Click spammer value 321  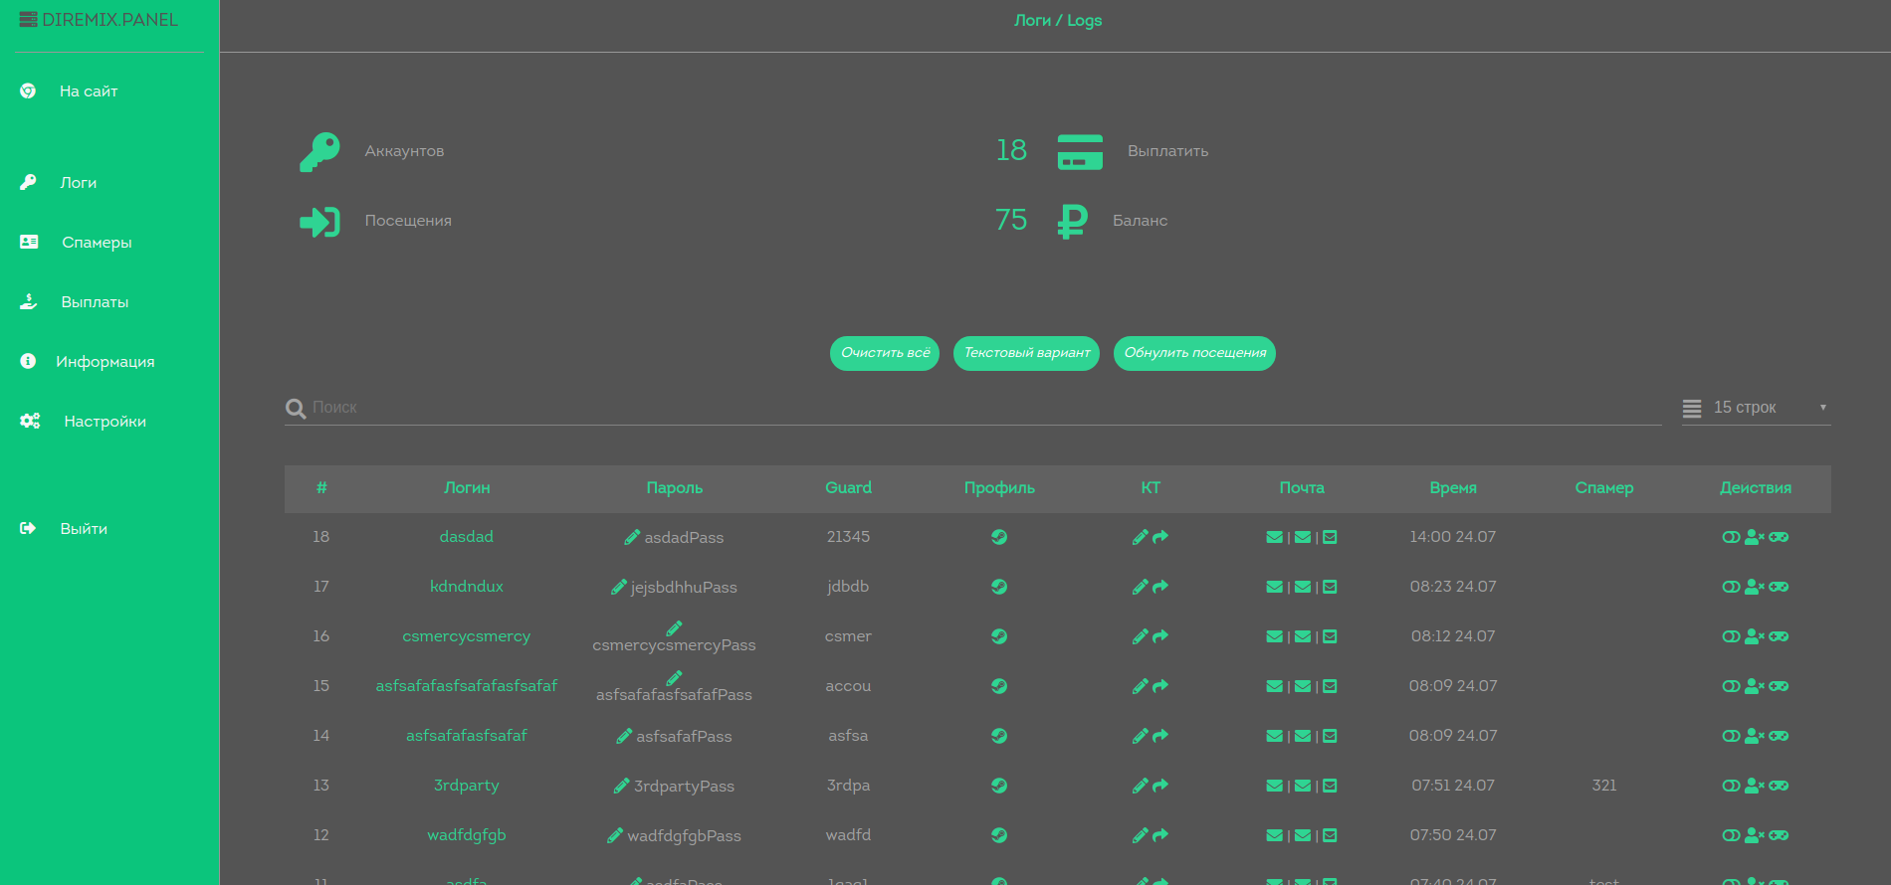(x=1604, y=786)
